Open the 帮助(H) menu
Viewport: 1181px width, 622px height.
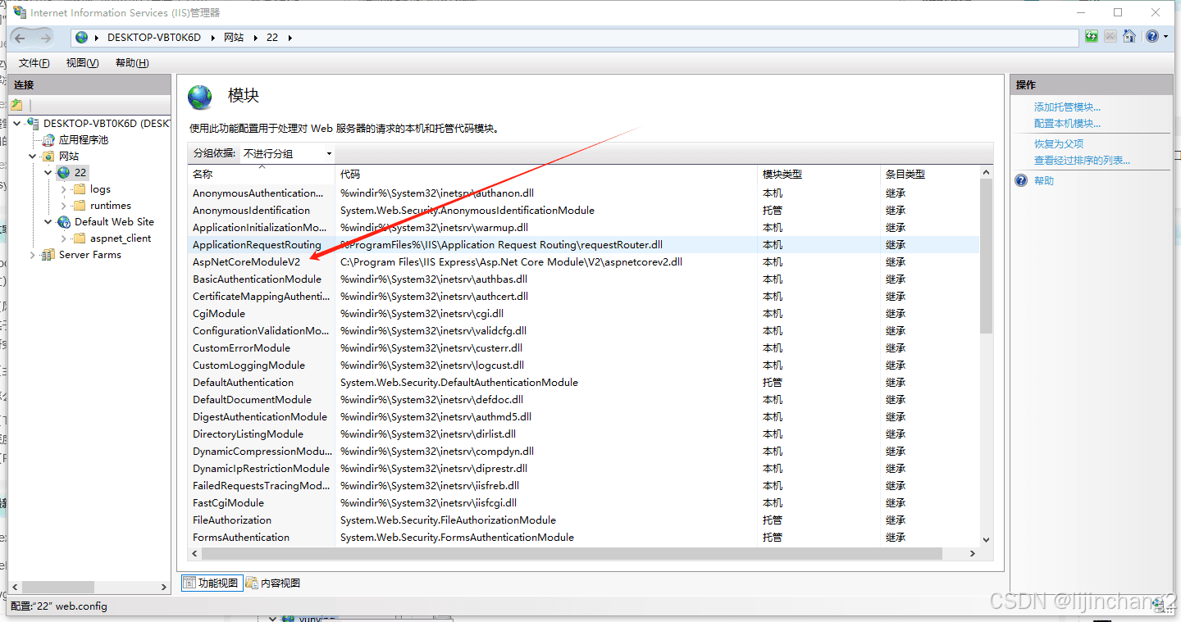132,63
